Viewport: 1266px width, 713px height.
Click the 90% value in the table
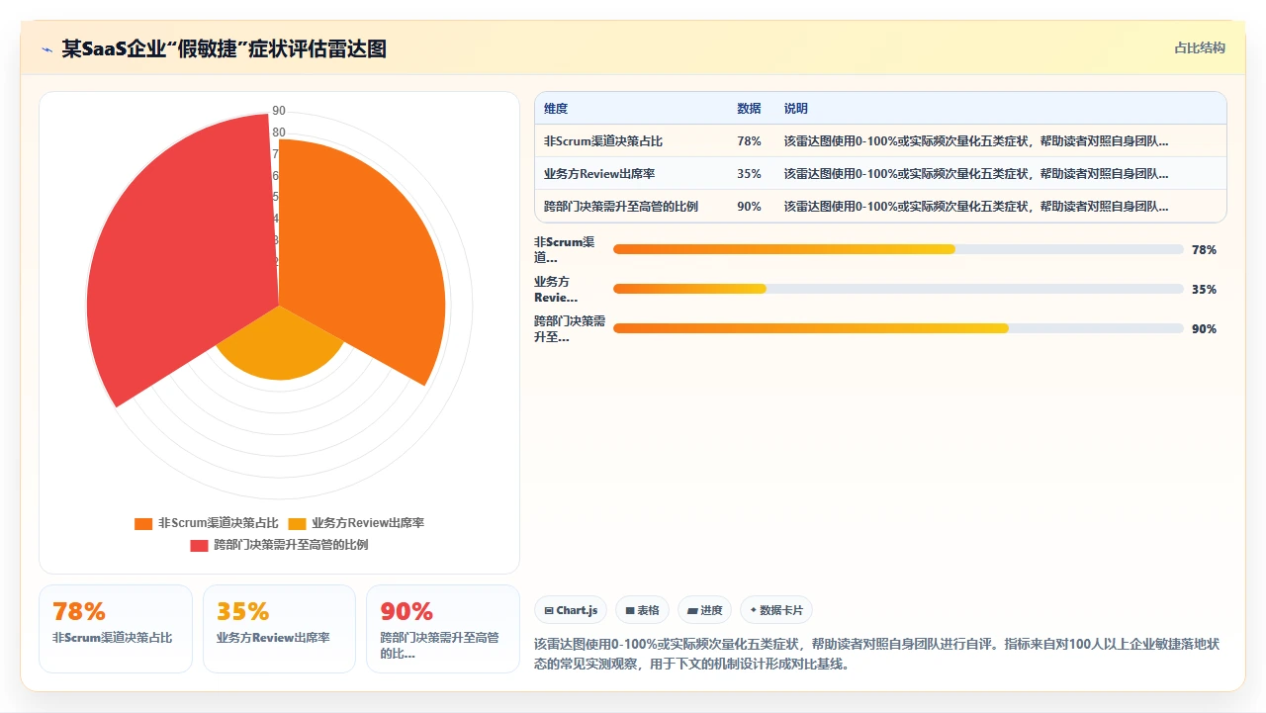pyautogui.click(x=749, y=207)
